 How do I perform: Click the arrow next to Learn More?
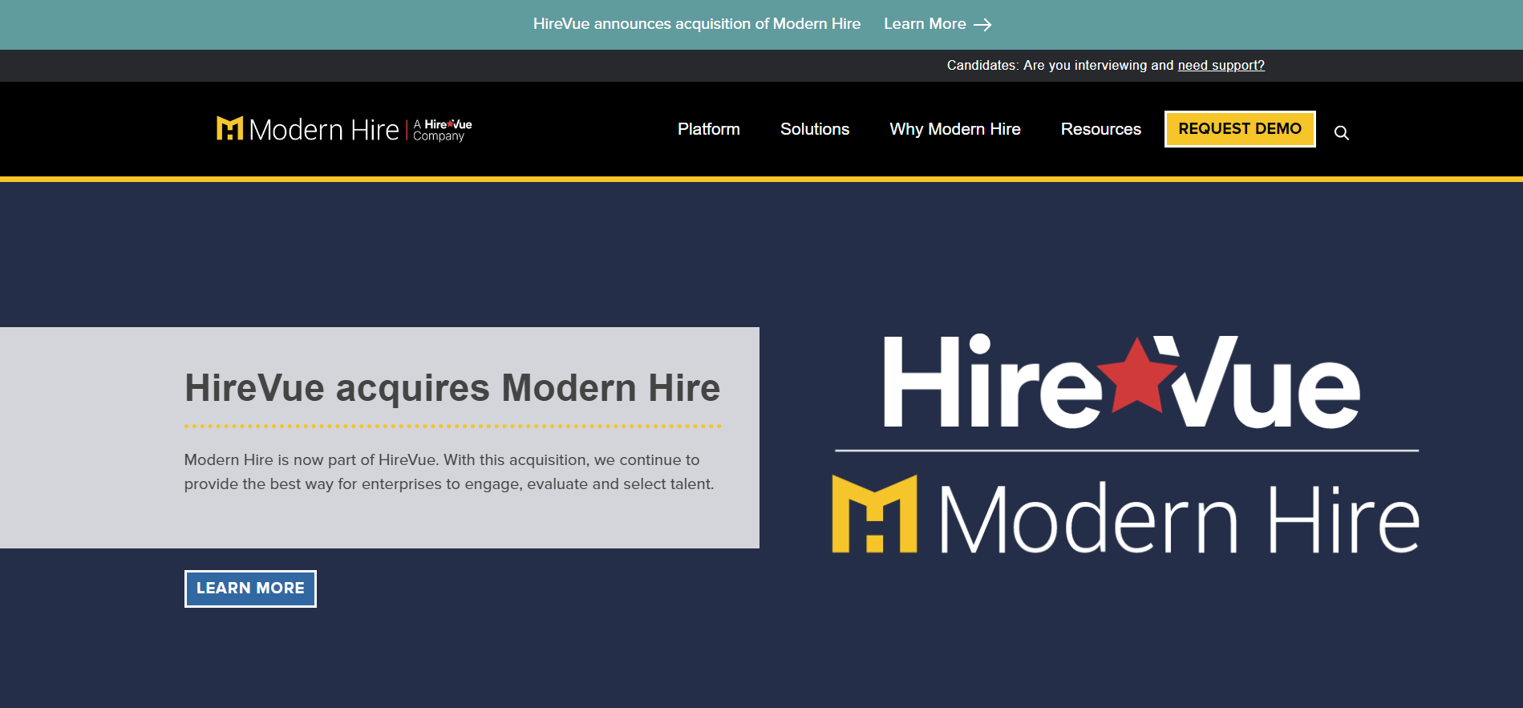982,25
